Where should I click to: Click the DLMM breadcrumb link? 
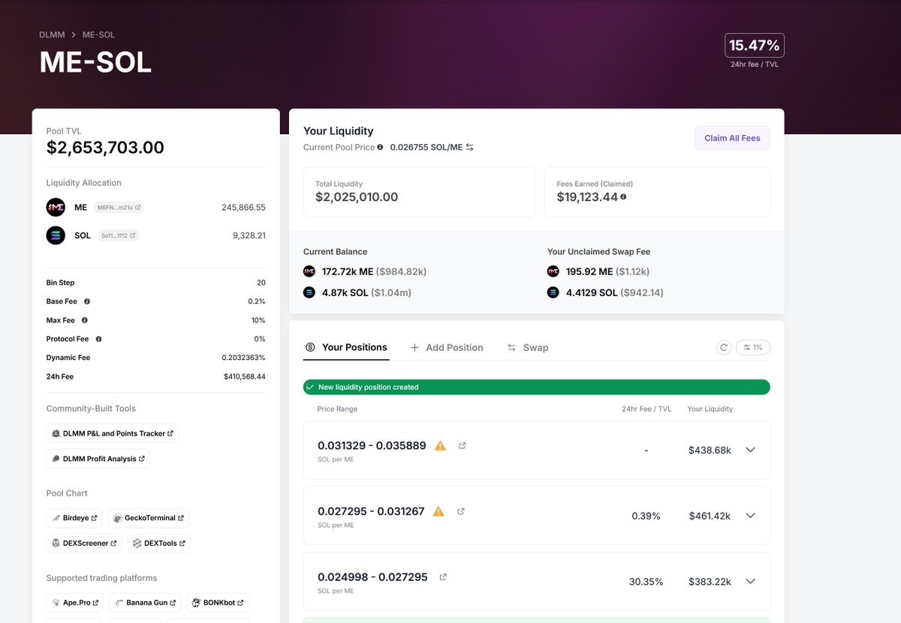coord(52,35)
